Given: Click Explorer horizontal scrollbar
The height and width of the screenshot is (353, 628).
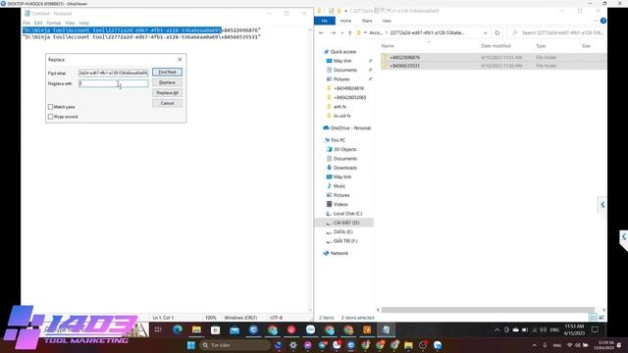Looking at the screenshot, I should [488, 310].
